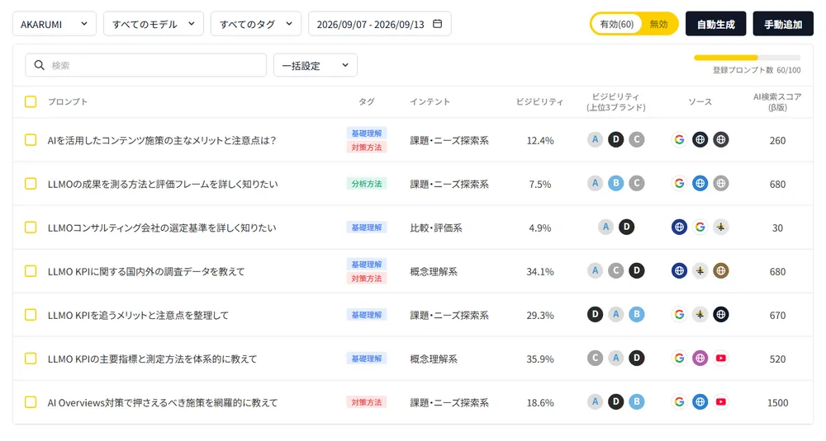Click brand C badge in 調査データ row
The width and height of the screenshot is (826, 441).
(616, 270)
